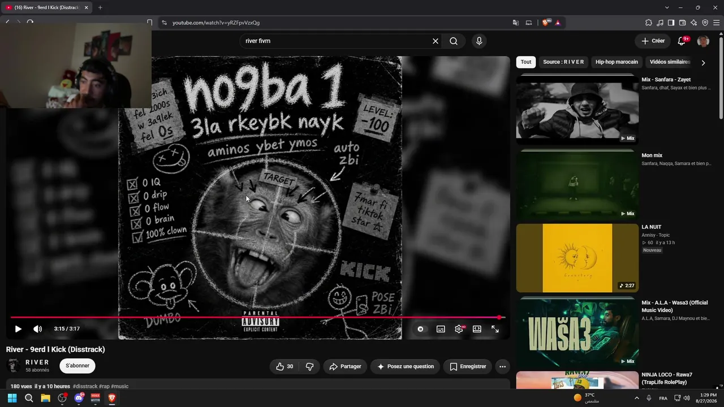Open the translate page icon
This screenshot has height=407, width=724.
[x=515, y=23]
